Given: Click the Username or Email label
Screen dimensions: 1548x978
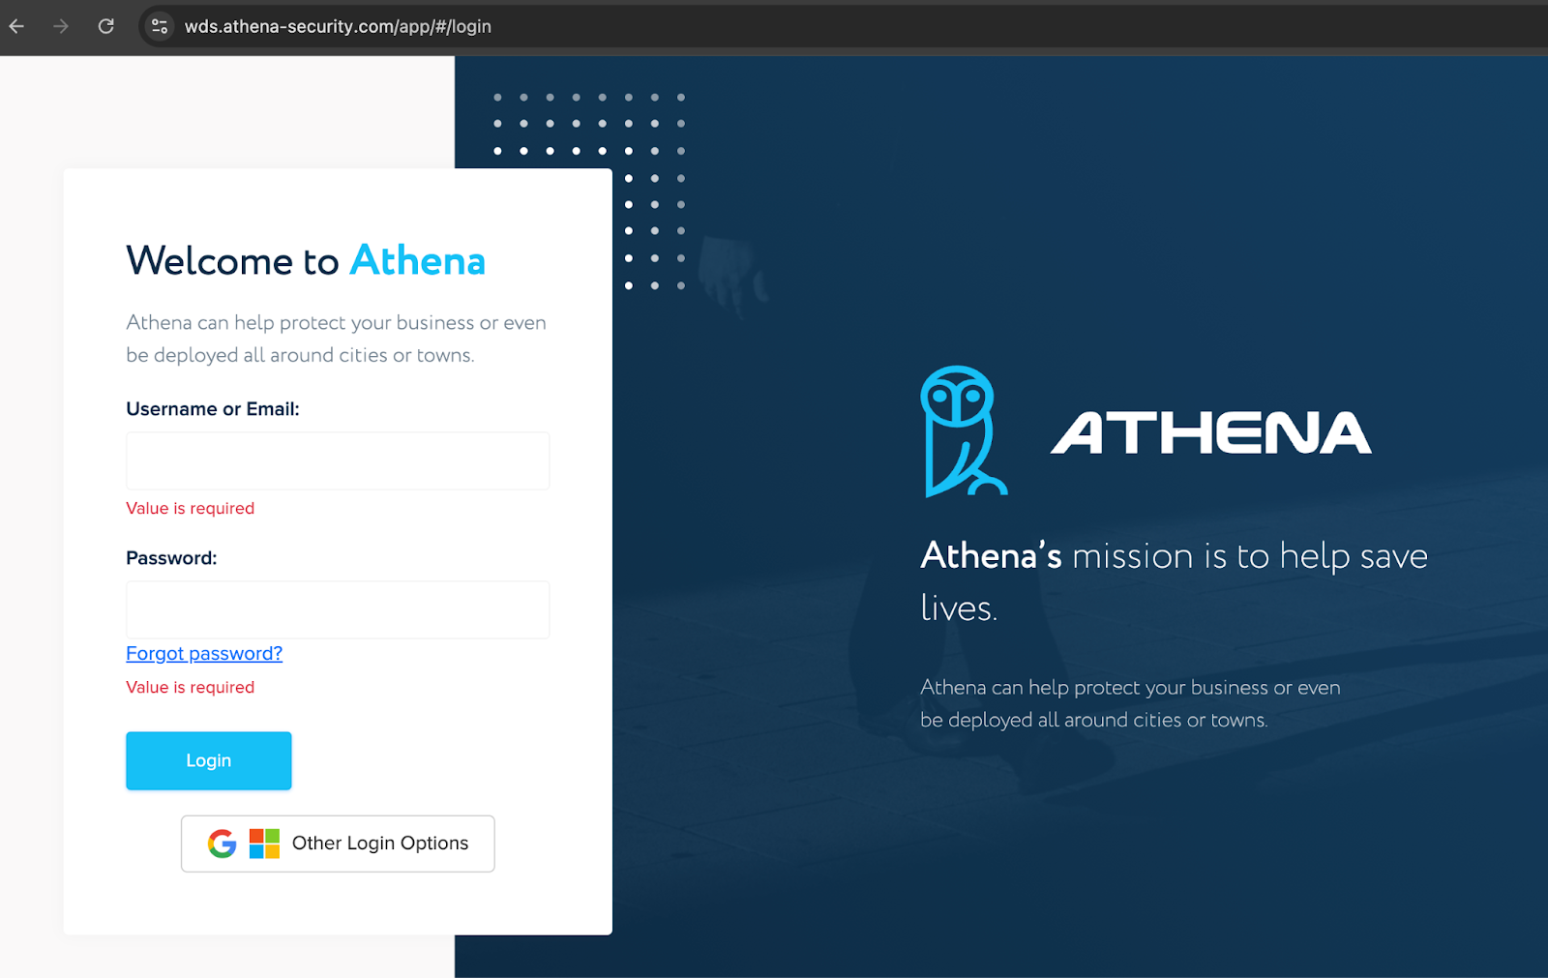Looking at the screenshot, I should pos(213,409).
